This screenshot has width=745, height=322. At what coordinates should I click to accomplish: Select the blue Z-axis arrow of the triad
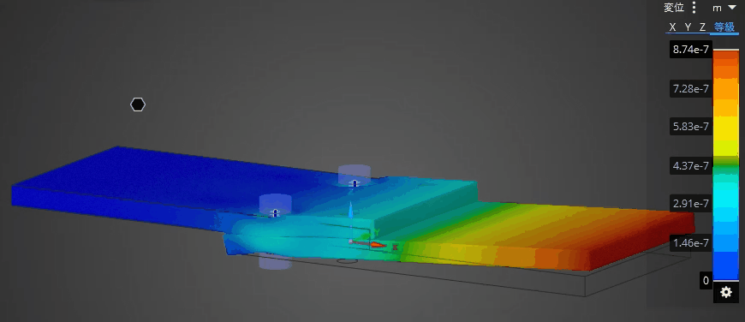[x=350, y=211]
